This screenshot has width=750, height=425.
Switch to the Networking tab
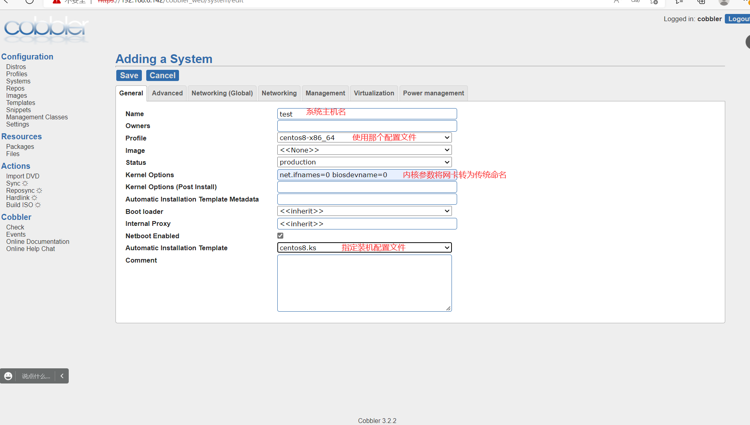click(279, 93)
